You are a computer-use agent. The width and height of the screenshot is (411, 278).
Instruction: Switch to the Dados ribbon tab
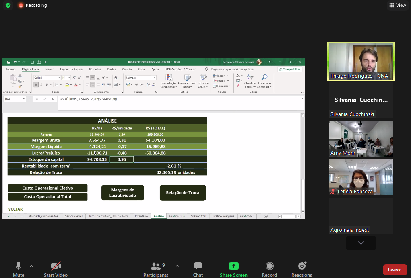(112, 69)
